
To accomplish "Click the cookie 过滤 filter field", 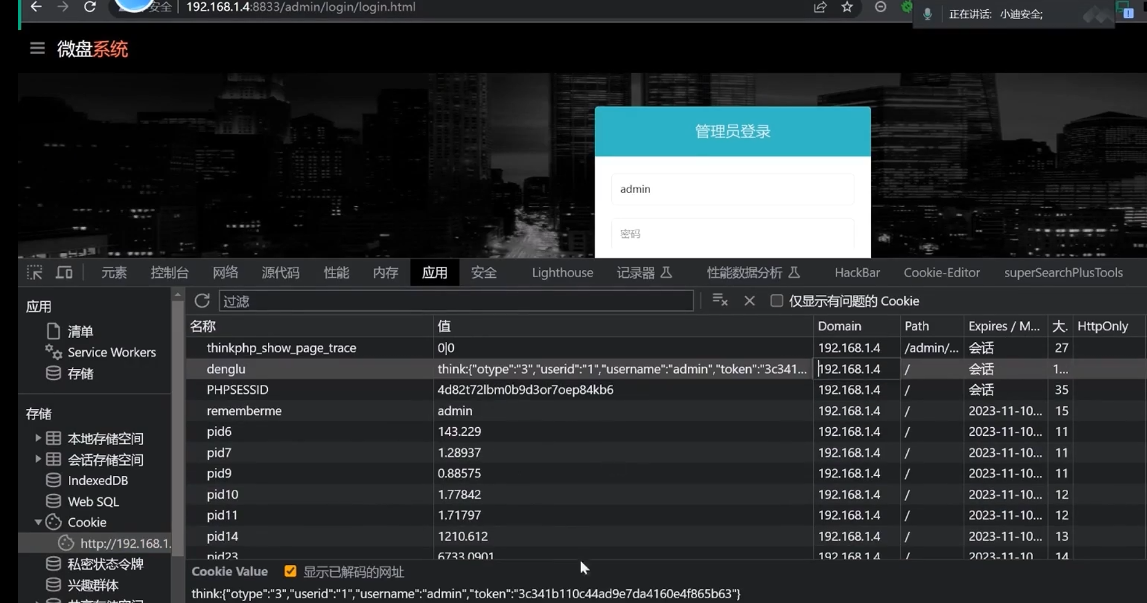I will [x=456, y=301].
